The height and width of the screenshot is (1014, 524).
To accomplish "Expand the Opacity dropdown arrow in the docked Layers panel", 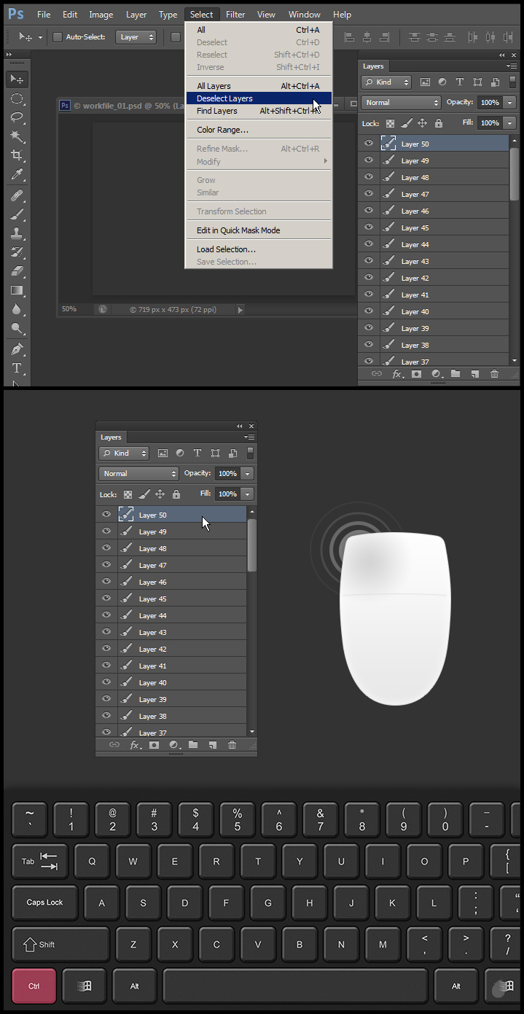I will (510, 103).
